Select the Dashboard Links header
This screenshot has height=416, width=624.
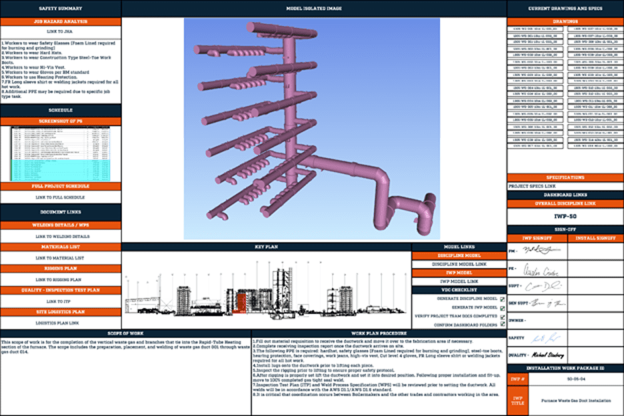click(565, 195)
